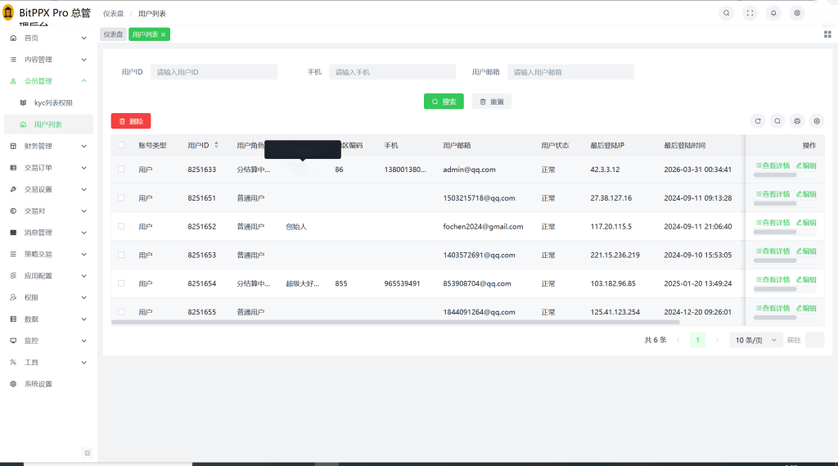838x466 pixels.
Task: Expand the 监控 sidebar menu
Action: [x=48, y=340]
